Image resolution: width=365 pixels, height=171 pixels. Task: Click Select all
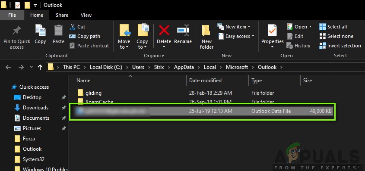pyautogui.click(x=333, y=27)
